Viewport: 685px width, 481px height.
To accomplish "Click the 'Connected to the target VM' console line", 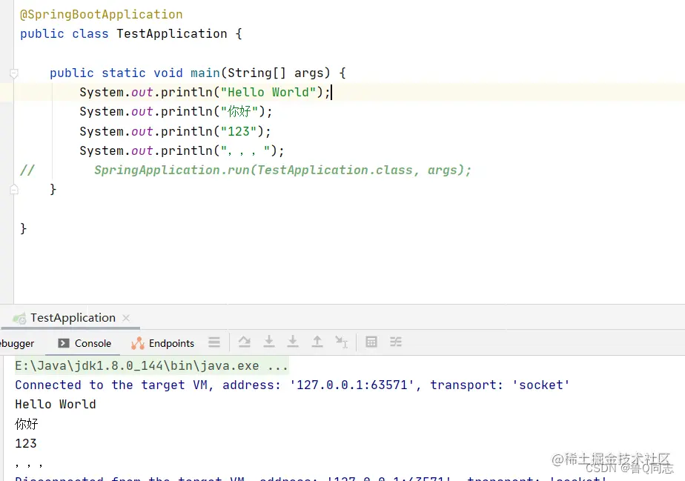I will tap(292, 385).
